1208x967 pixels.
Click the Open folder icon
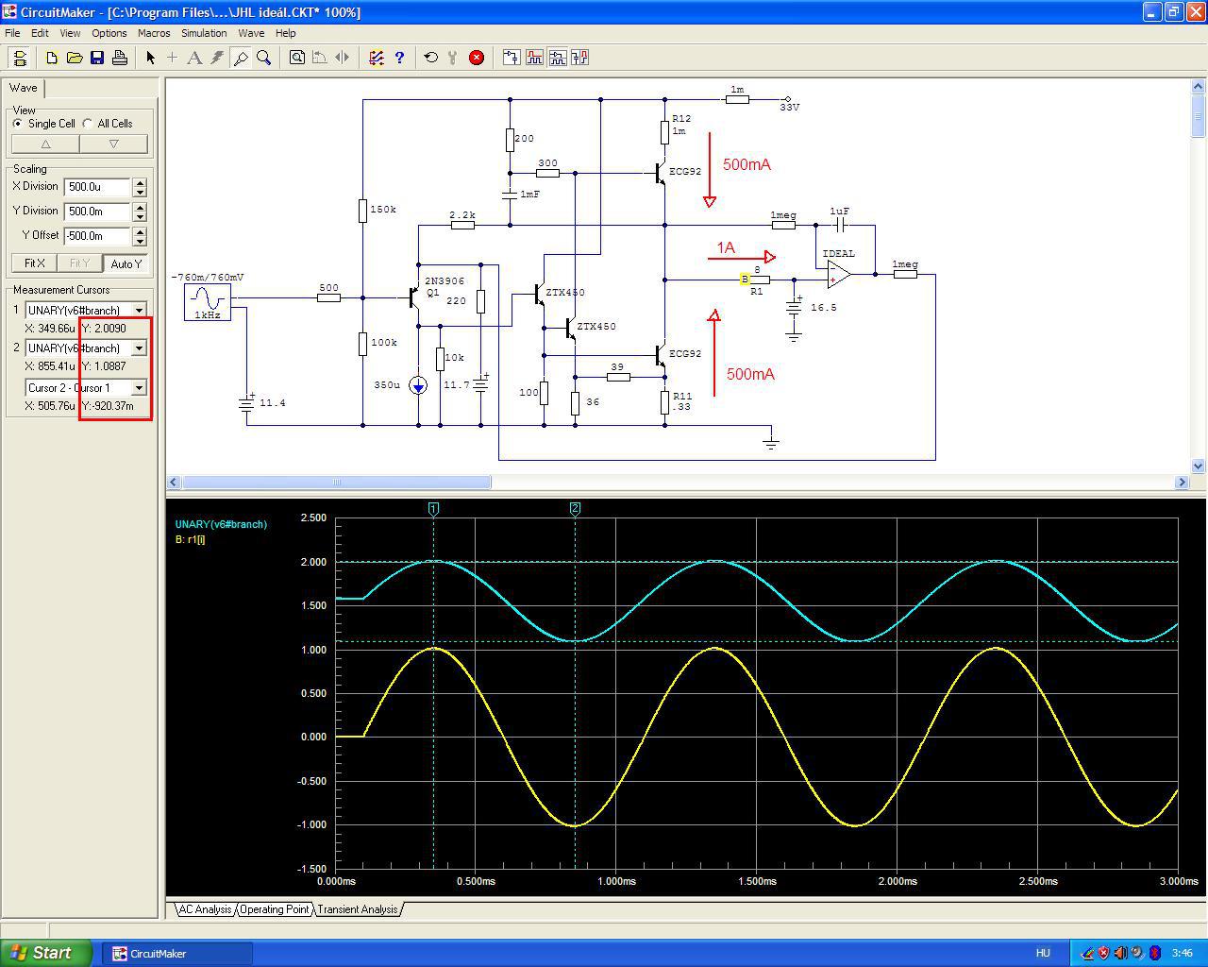pos(75,58)
